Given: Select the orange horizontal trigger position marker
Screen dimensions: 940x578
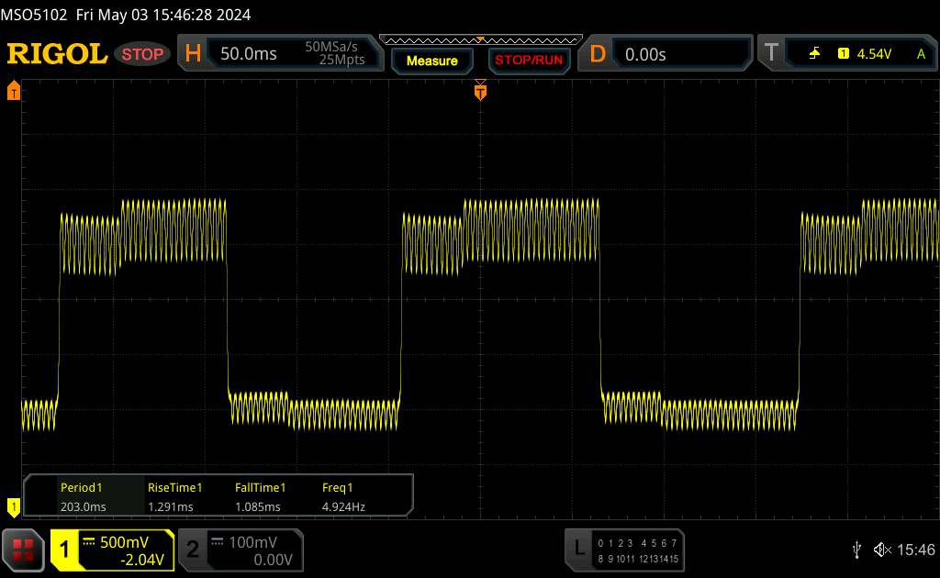Looking at the screenshot, I should pos(480,90).
